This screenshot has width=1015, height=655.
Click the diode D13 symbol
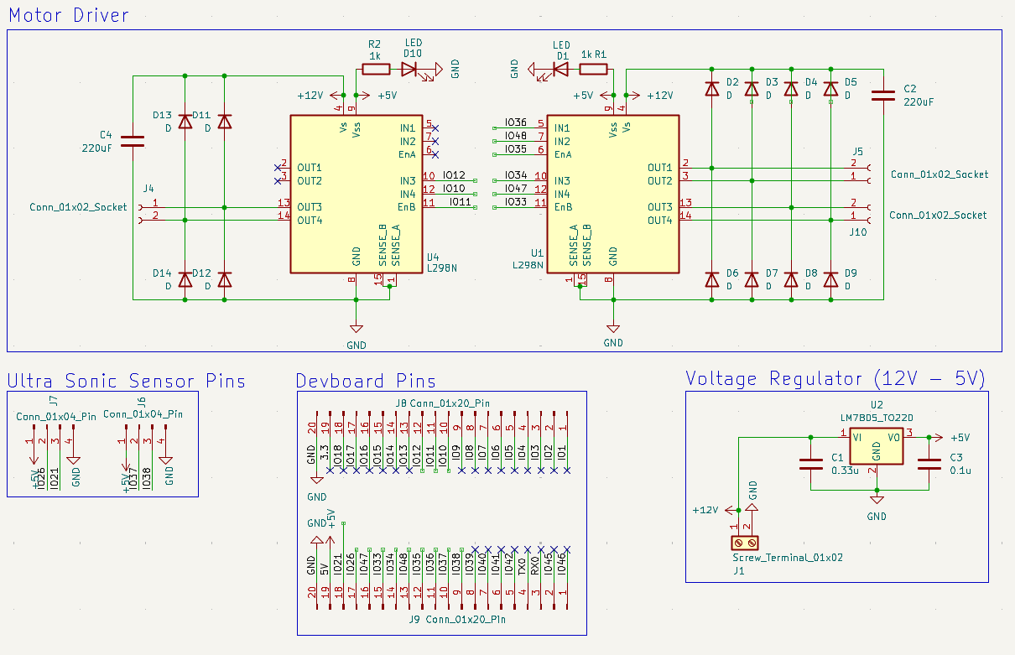point(185,120)
